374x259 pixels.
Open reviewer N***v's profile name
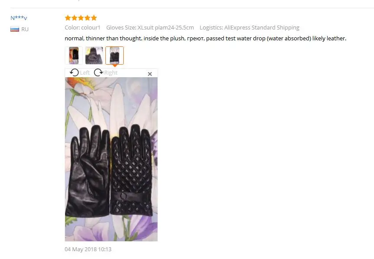(19, 18)
